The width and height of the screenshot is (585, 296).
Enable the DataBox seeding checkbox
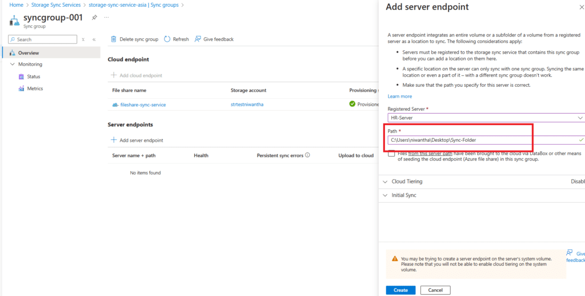click(x=391, y=154)
